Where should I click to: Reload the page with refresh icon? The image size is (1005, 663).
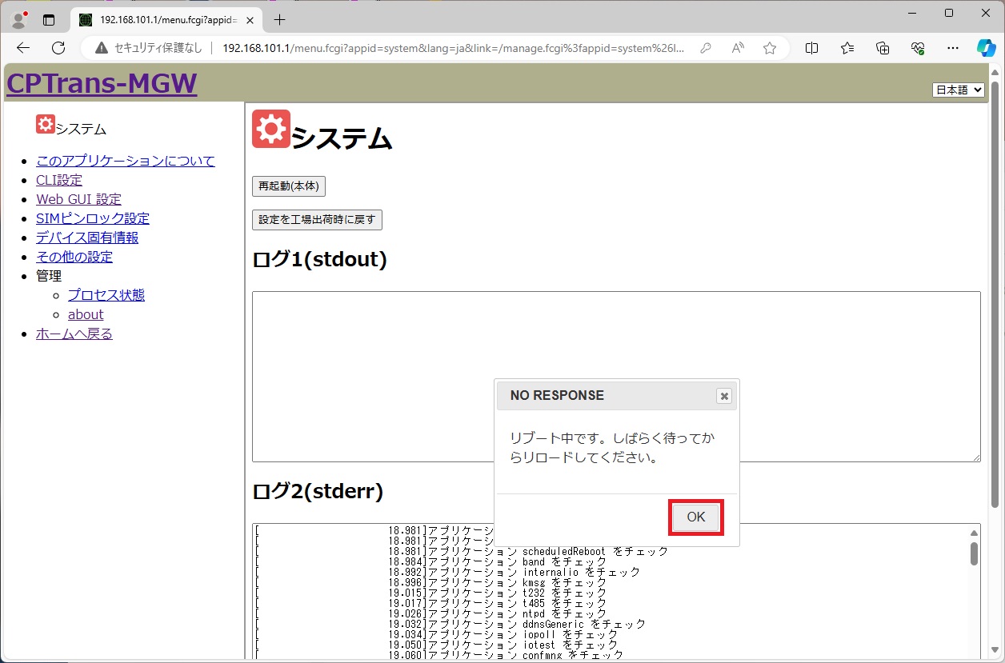(x=58, y=48)
